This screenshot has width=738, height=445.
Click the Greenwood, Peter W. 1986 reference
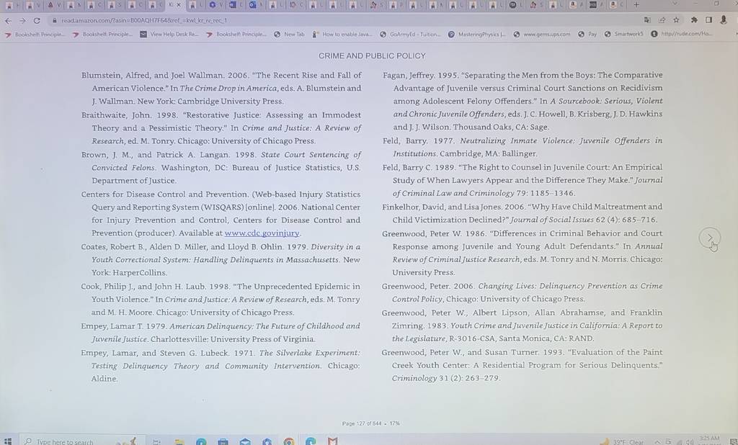[x=522, y=253]
